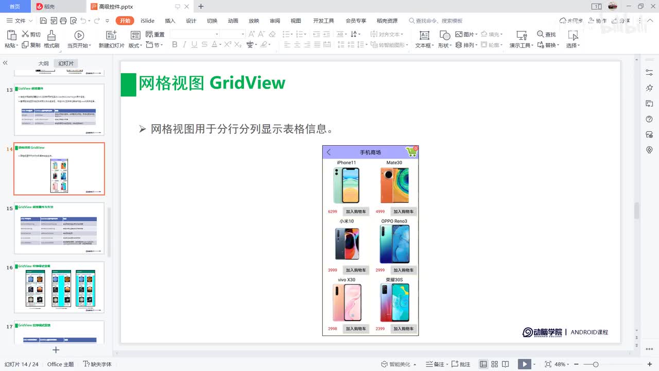This screenshot has width=659, height=371.
Task: Open the font name combo box
Action: pos(195,34)
